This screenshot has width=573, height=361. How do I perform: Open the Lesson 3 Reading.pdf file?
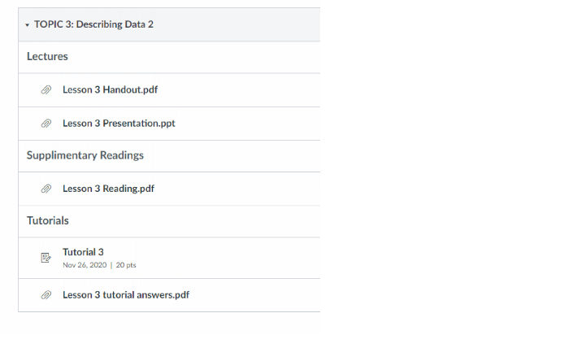tap(108, 189)
